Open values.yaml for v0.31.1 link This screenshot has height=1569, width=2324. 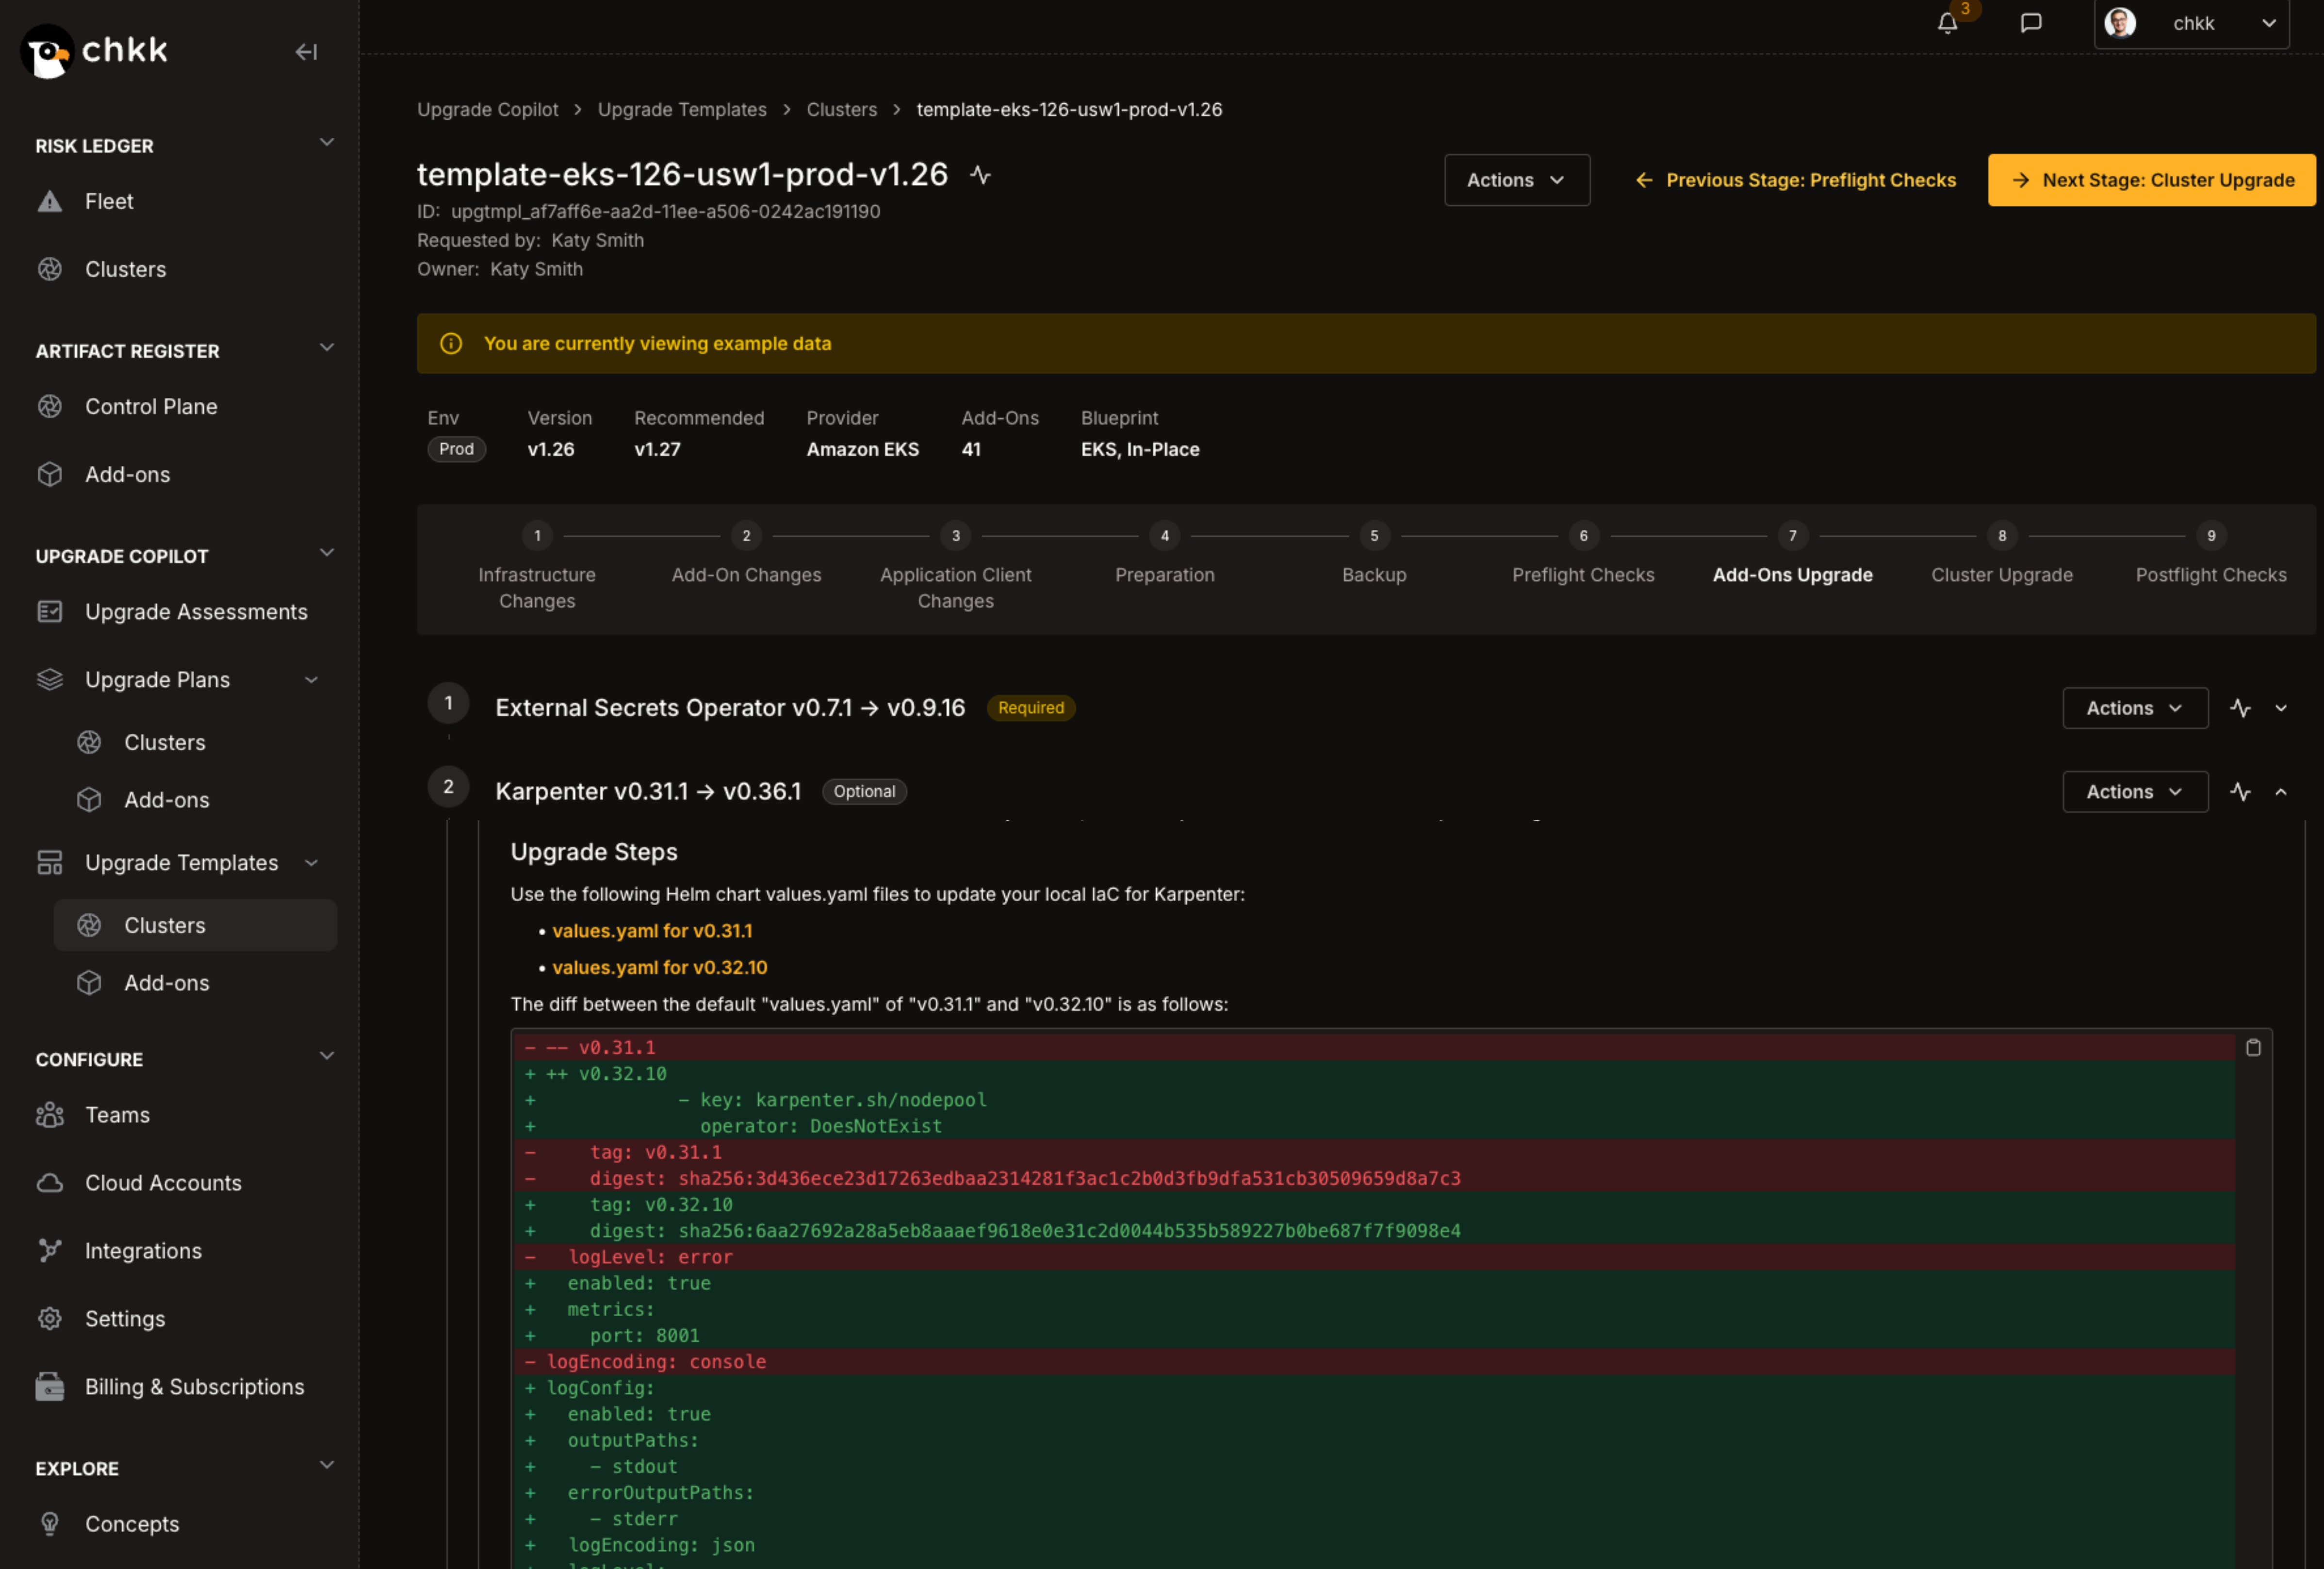pyautogui.click(x=652, y=931)
